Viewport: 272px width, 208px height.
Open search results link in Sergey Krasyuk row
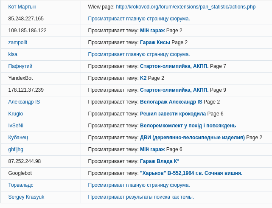coord(141,197)
